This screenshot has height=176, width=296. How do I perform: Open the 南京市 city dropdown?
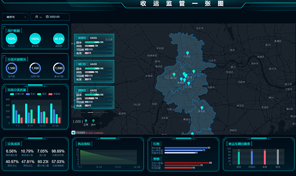tap(15, 17)
